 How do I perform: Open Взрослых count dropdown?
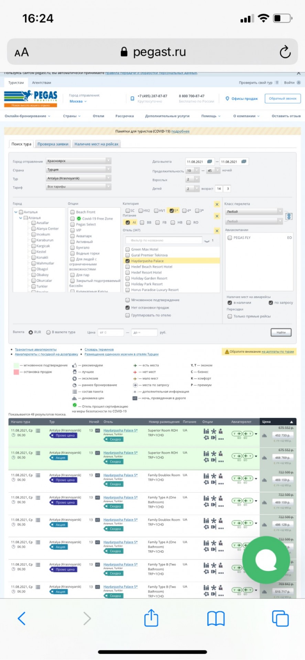[x=192, y=179]
